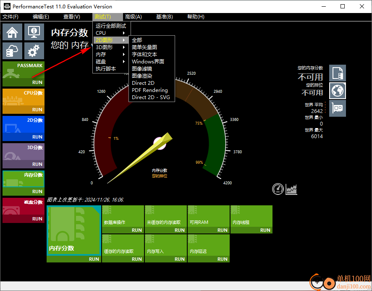Go to the Home overview icon
The width and height of the screenshot is (372, 291).
click(x=12, y=32)
